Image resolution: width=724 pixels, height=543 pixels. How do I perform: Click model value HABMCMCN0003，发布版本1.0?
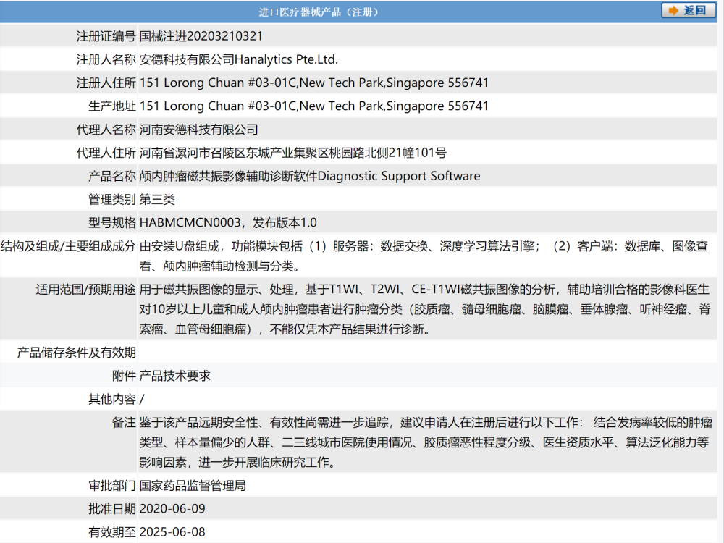pyautogui.click(x=228, y=222)
